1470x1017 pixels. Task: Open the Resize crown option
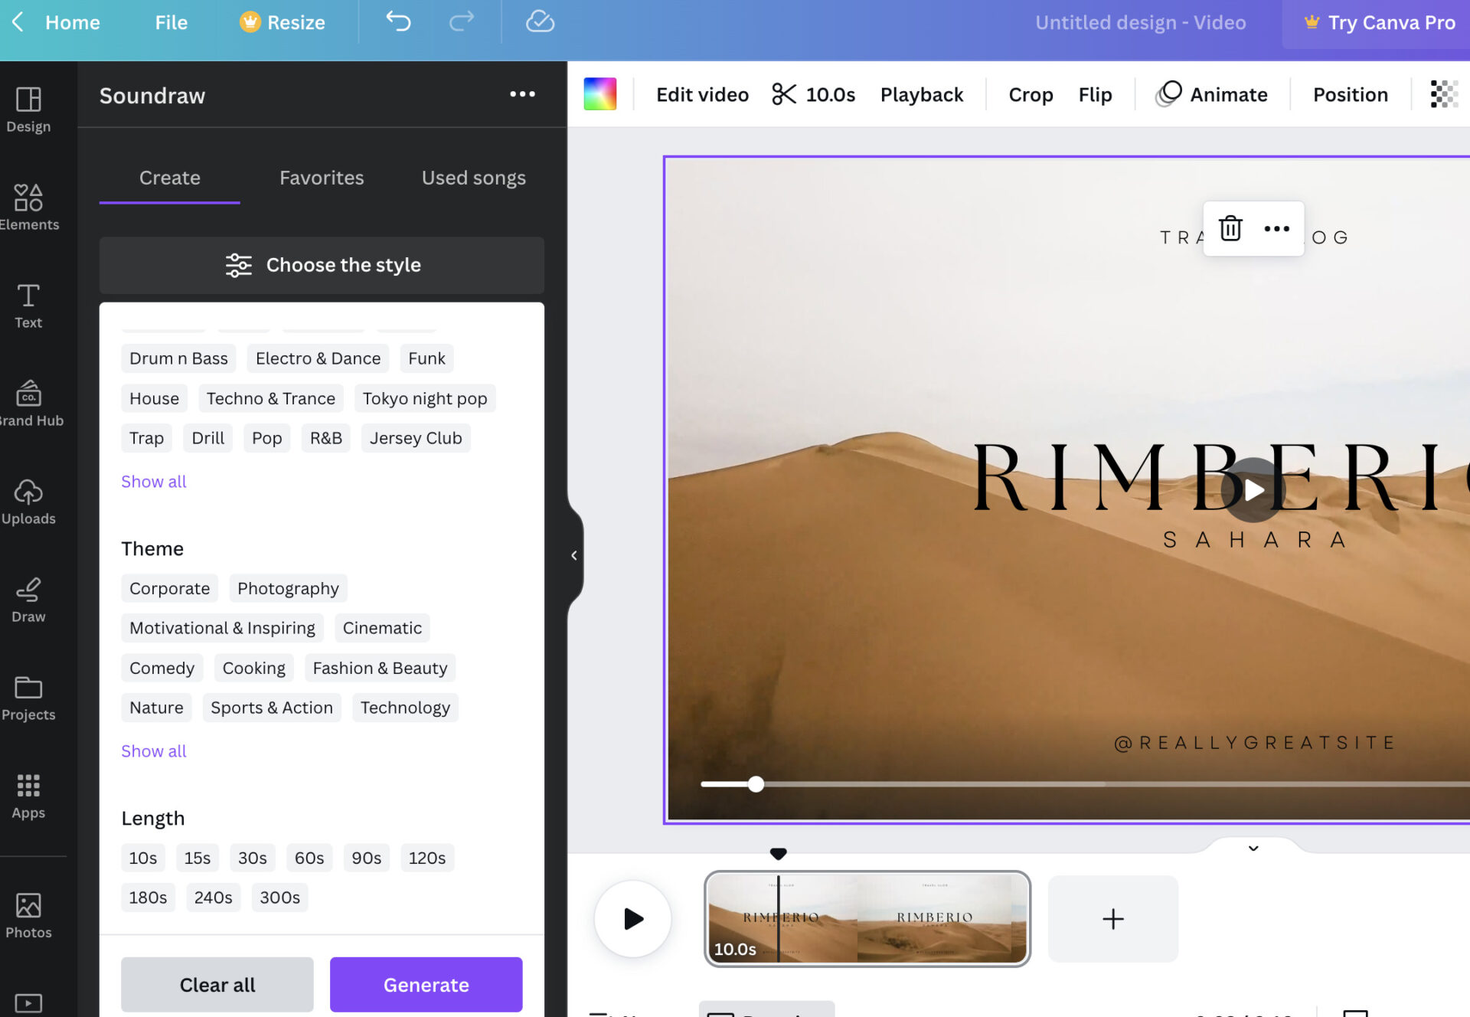(283, 22)
